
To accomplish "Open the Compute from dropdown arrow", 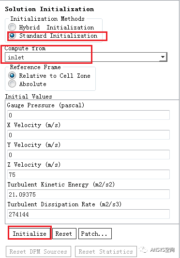I will tap(163, 57).
